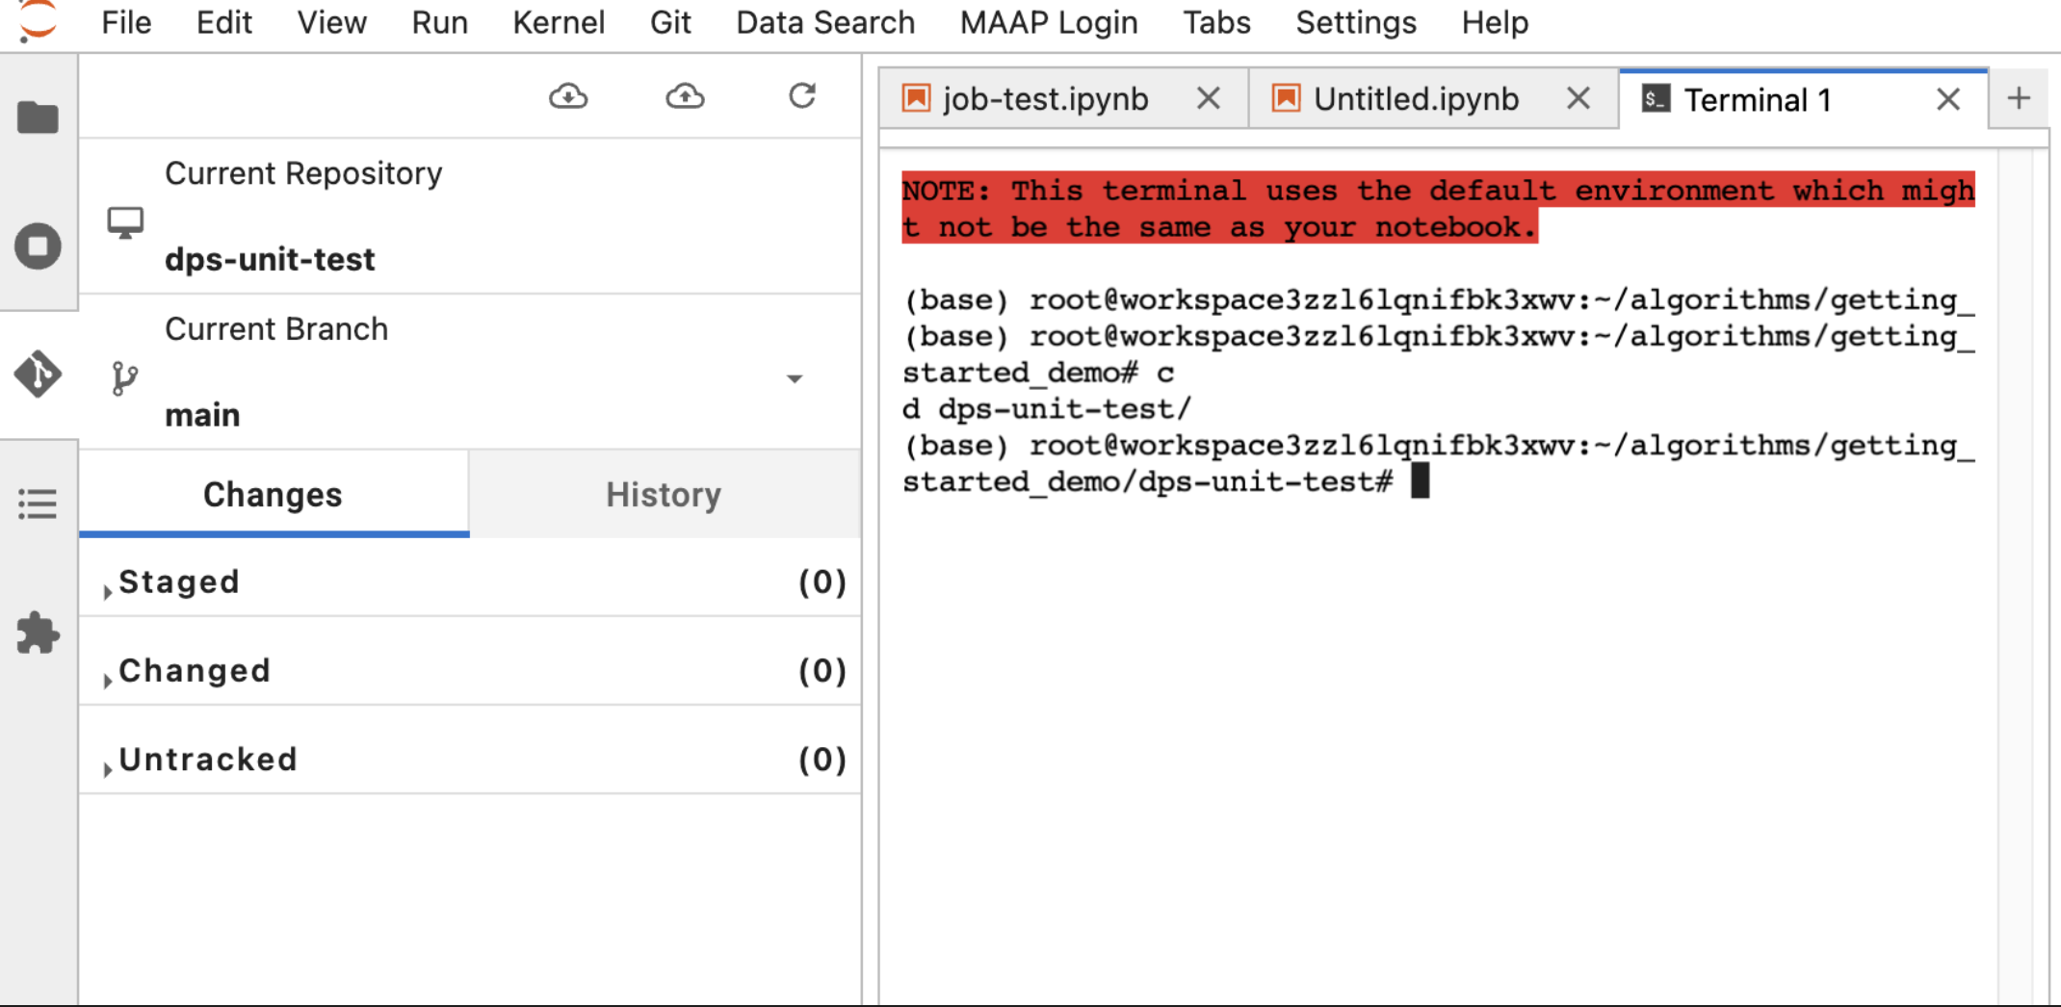Close the Untitled.ipynb tab

[1578, 98]
